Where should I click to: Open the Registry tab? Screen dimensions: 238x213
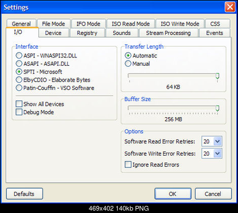(x=87, y=33)
